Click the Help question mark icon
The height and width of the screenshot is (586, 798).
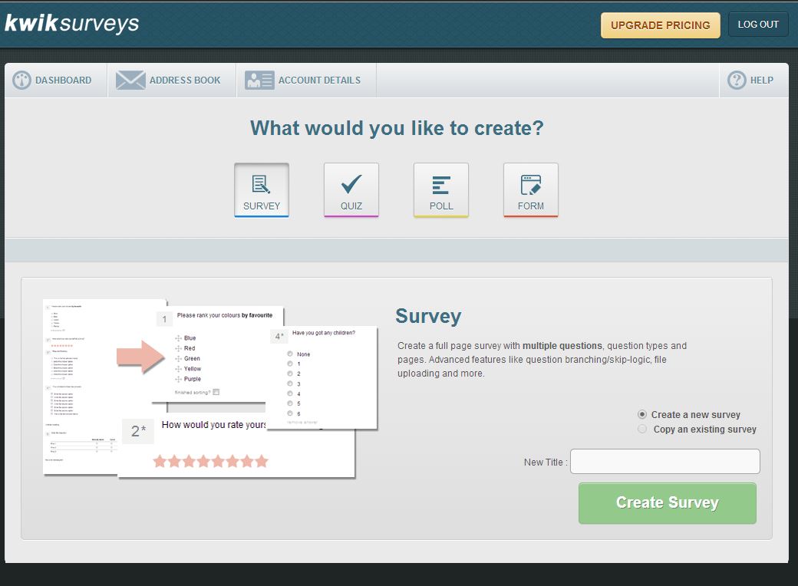tap(737, 80)
